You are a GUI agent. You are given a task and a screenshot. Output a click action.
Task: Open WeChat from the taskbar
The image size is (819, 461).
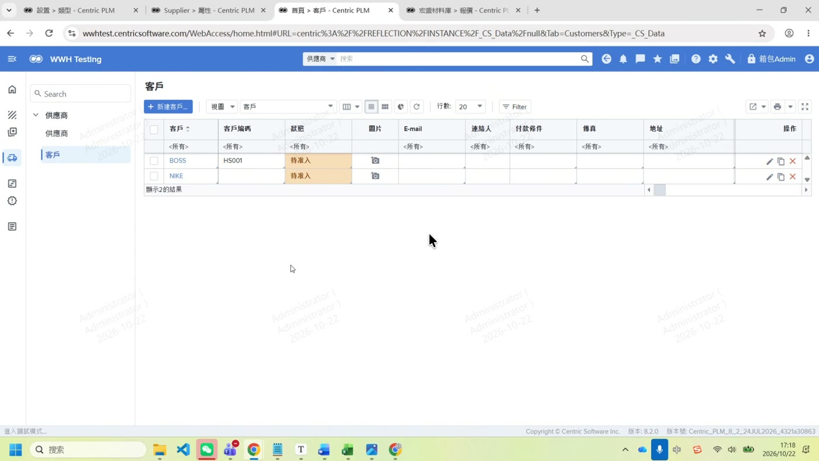pyautogui.click(x=207, y=449)
